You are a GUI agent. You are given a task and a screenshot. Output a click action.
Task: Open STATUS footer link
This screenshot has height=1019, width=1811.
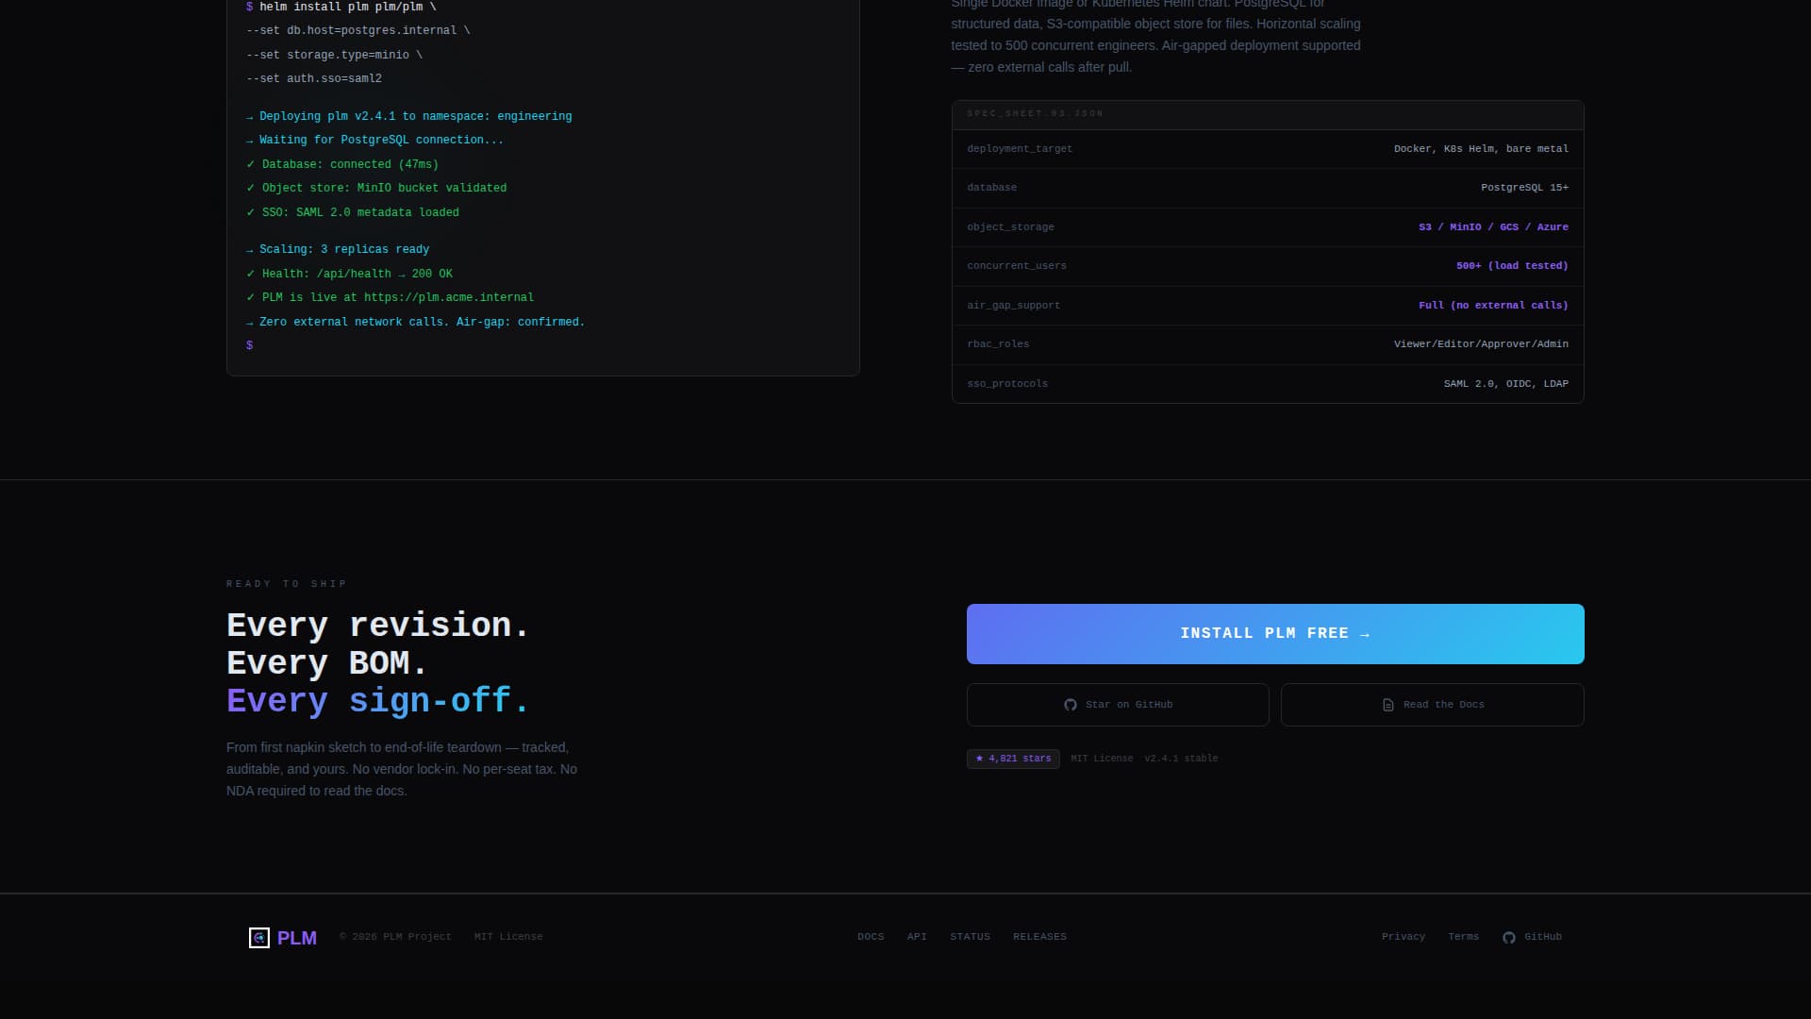click(x=970, y=937)
